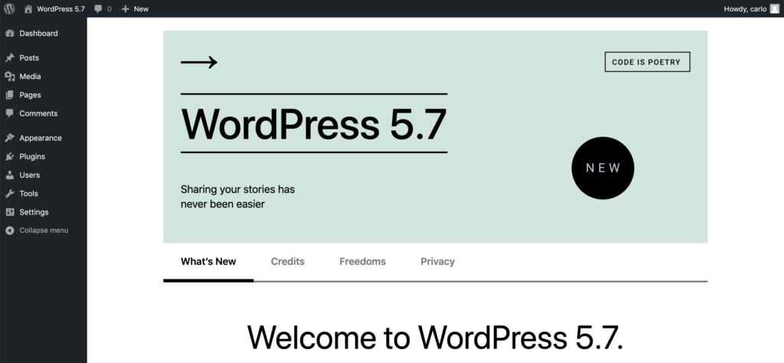Viewport: 784px width, 363px height.
Task: Open Comments from the sidebar menu
Action: (44, 113)
